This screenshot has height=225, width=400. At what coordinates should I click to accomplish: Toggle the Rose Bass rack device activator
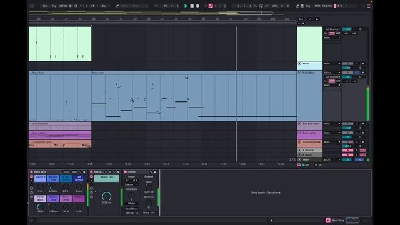point(32,172)
